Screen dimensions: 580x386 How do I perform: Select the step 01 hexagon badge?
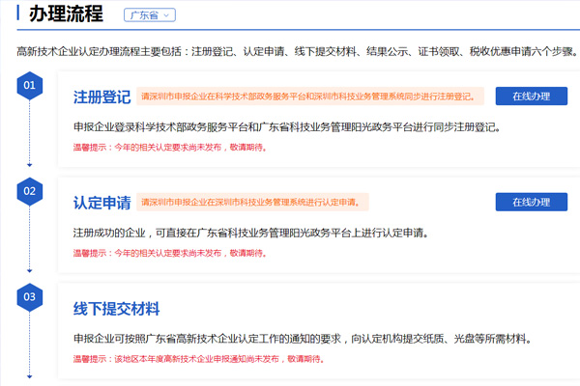coord(30,85)
